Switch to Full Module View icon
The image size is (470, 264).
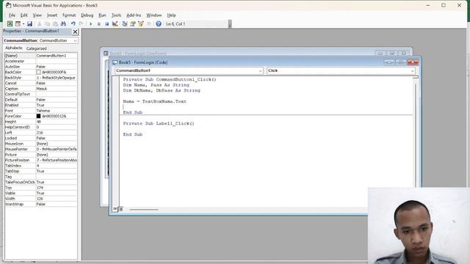(x=120, y=209)
